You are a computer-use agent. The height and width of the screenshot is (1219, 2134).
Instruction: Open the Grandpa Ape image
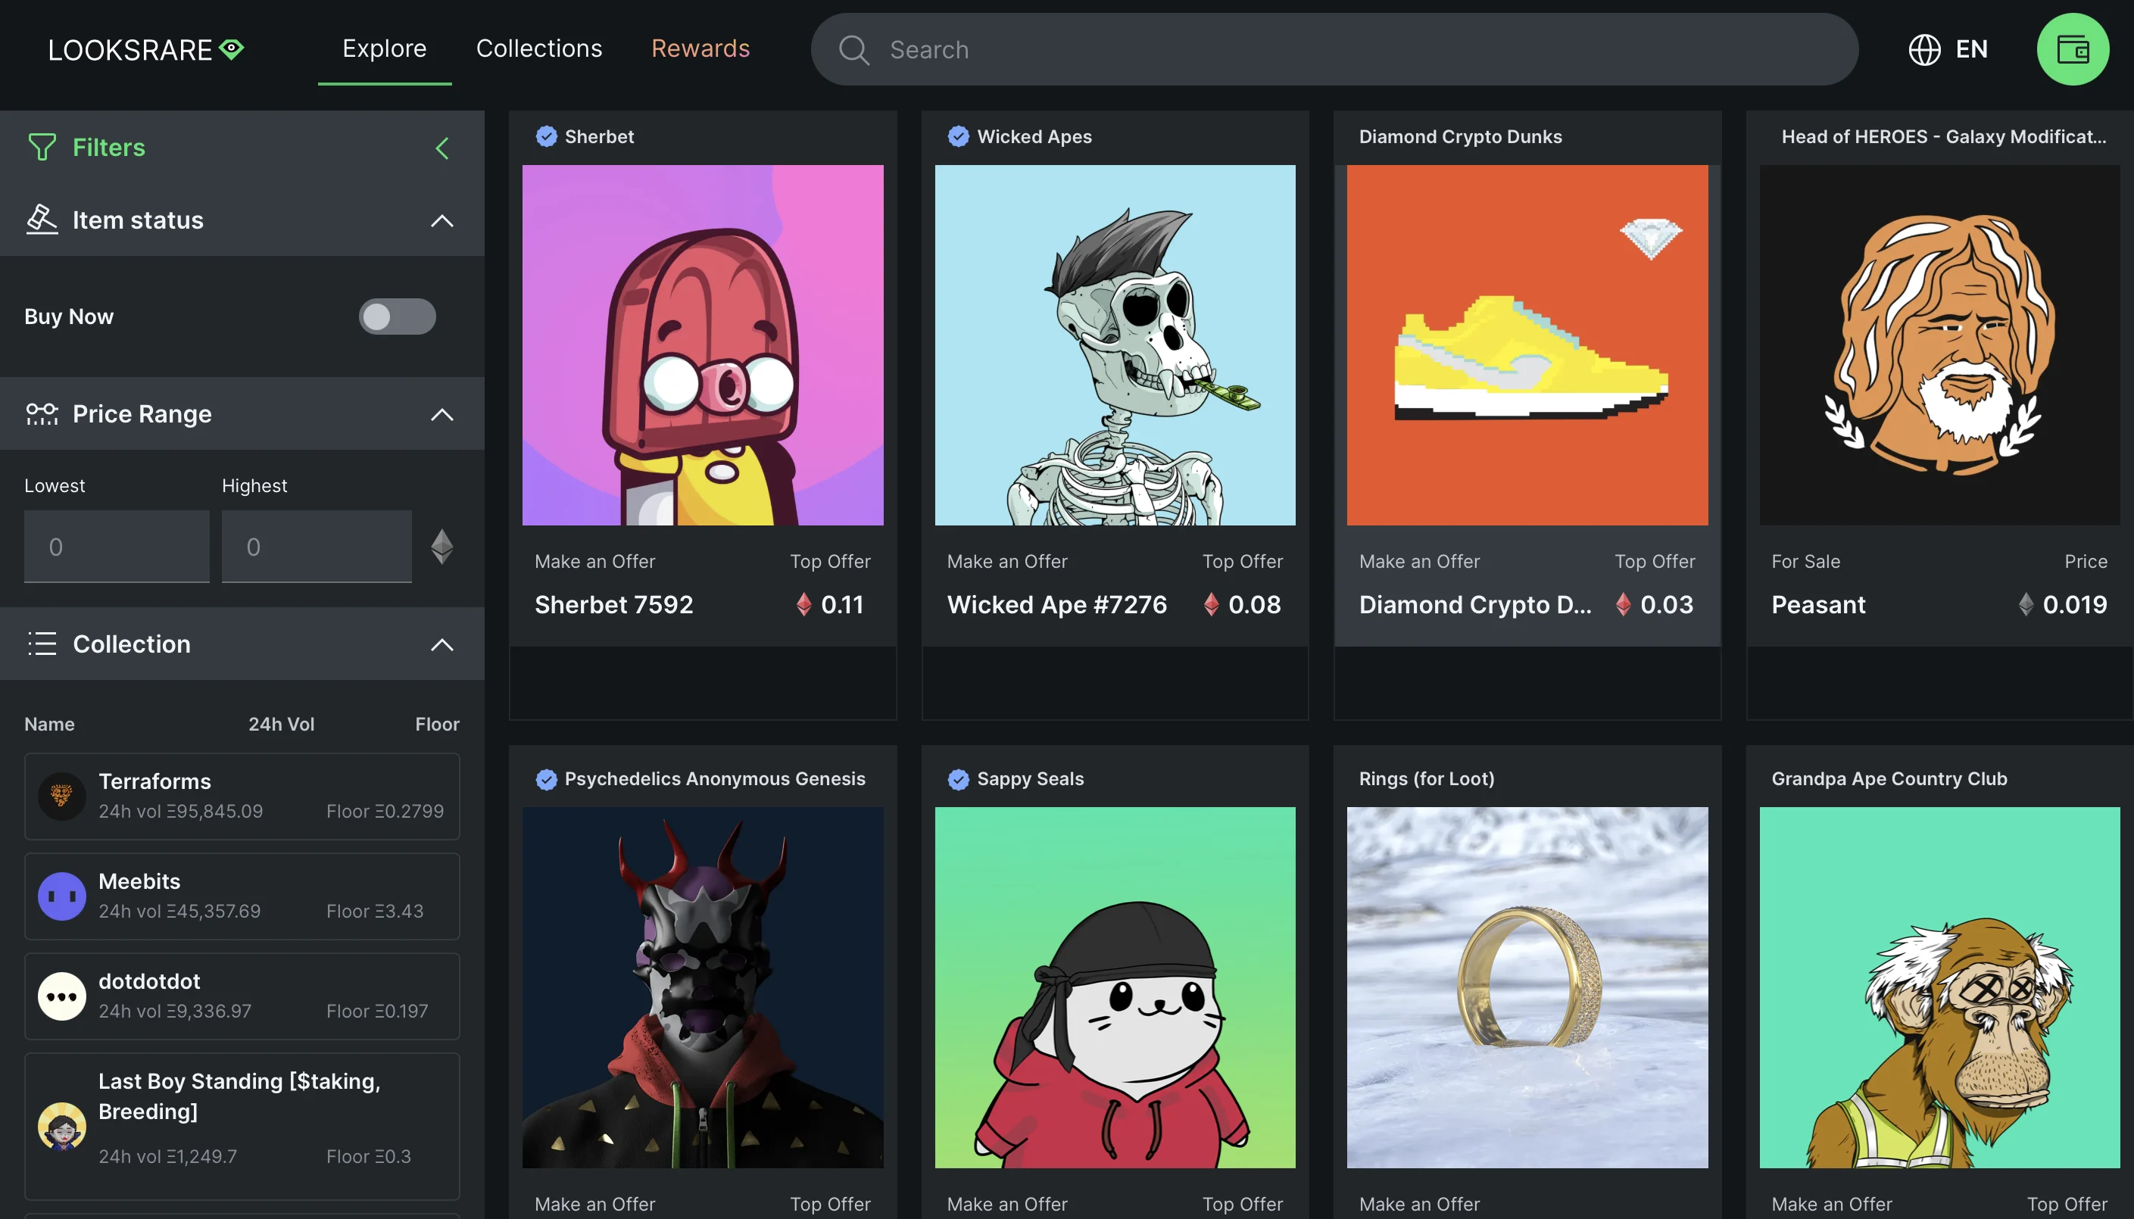1939,987
